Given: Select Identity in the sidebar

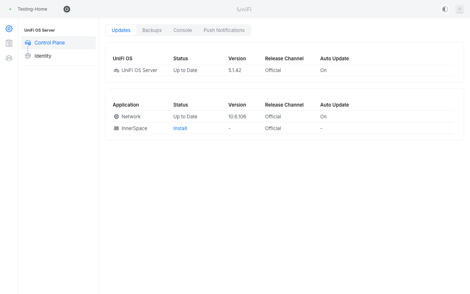Looking at the screenshot, I should [59, 56].
